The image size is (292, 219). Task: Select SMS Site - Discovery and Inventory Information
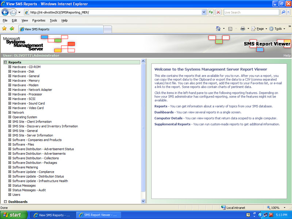(x=45, y=126)
